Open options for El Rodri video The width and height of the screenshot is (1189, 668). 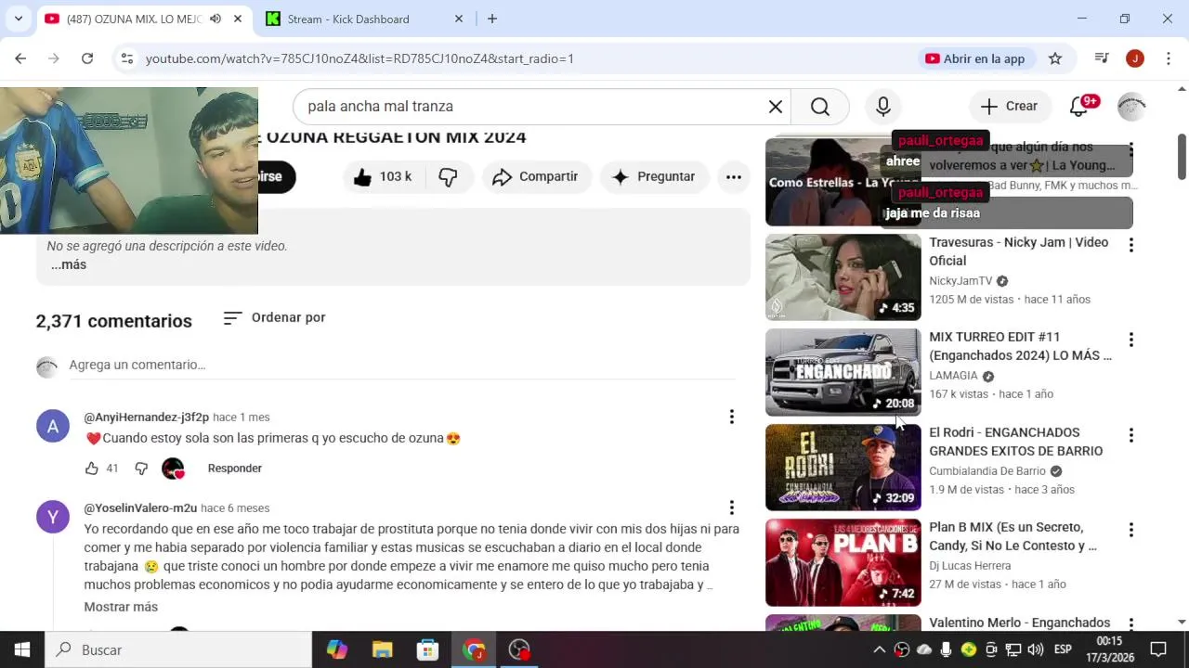pyautogui.click(x=1130, y=435)
